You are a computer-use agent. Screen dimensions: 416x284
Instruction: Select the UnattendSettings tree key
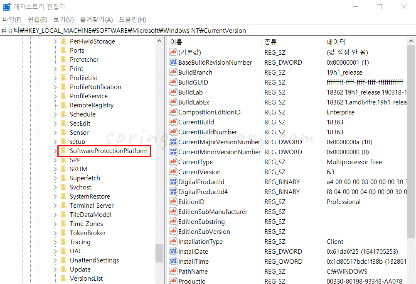click(94, 260)
